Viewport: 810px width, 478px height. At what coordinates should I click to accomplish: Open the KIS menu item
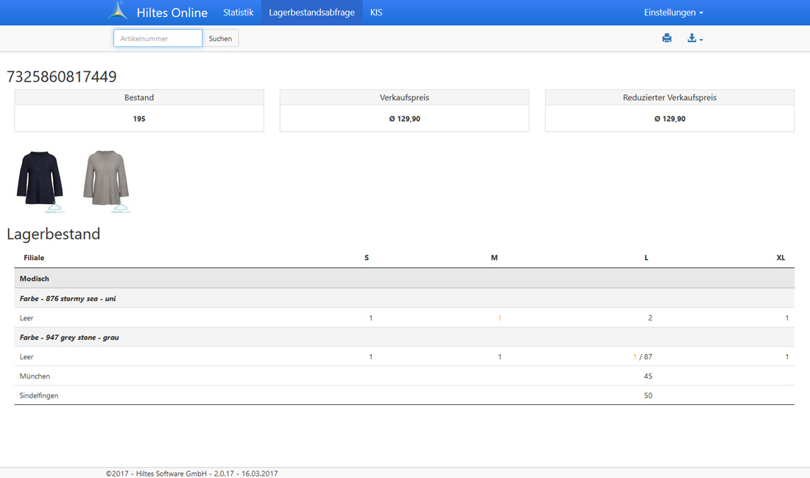click(x=376, y=13)
